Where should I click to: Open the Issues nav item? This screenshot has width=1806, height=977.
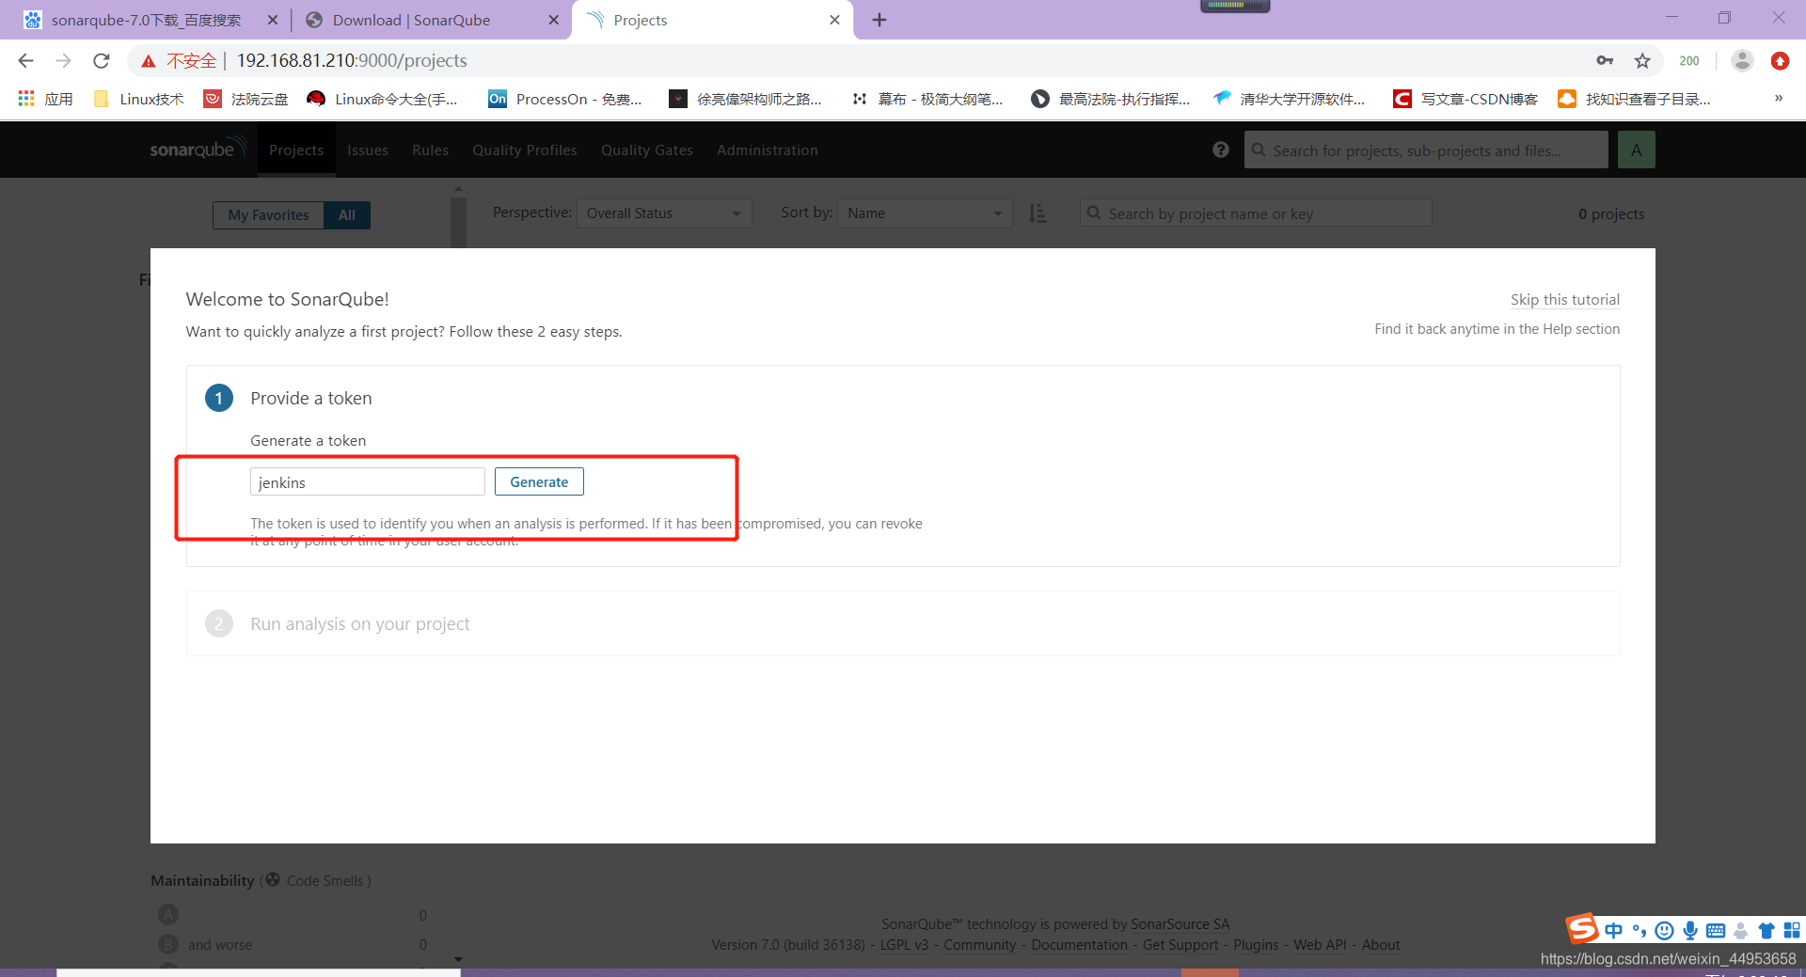point(368,150)
